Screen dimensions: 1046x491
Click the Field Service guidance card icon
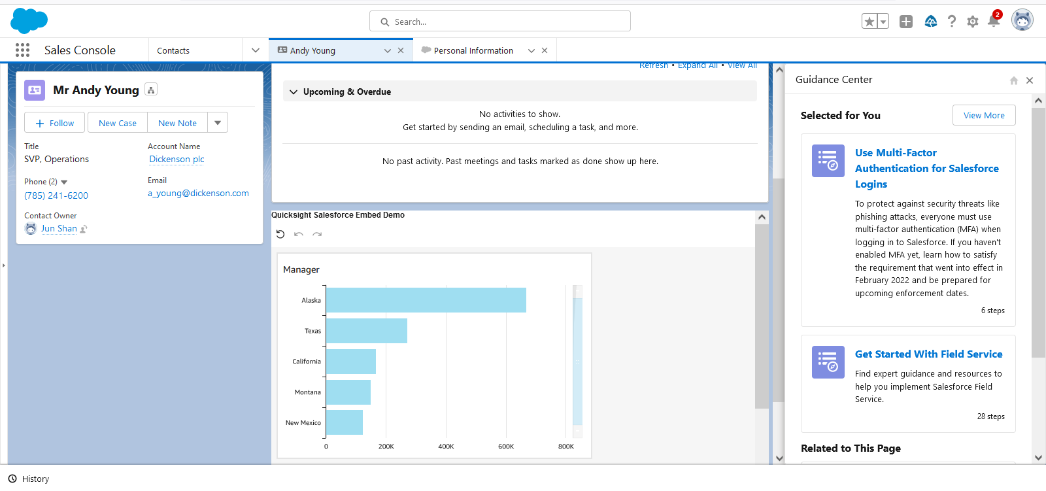pyautogui.click(x=828, y=362)
